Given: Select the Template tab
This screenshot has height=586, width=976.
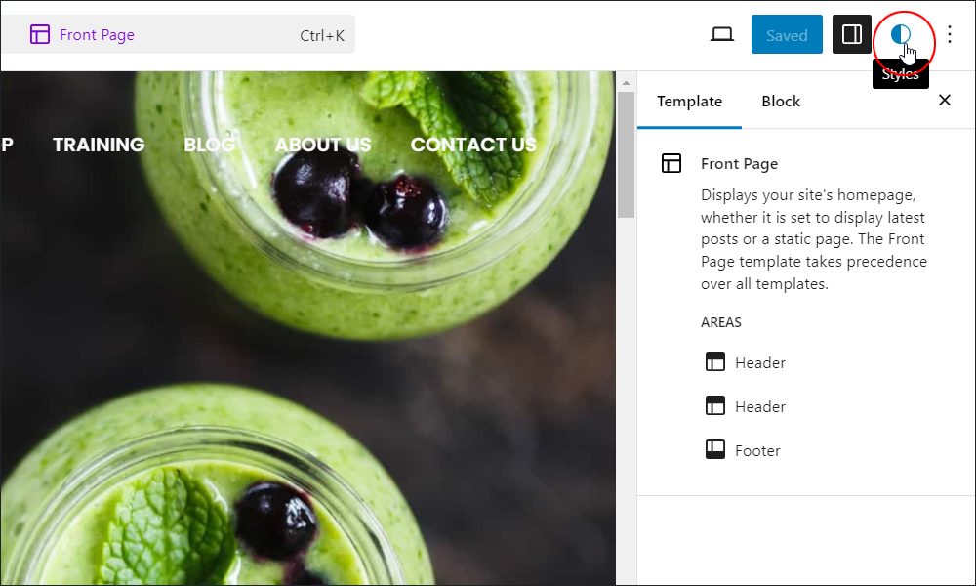Looking at the screenshot, I should pos(690,101).
